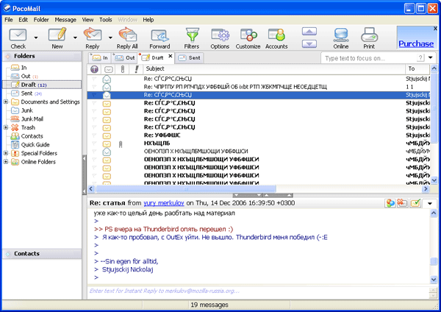
Task: Expand the Documents and Settings folder
Action: pyautogui.click(x=6, y=102)
